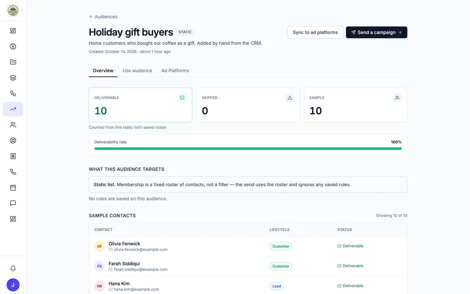The height and width of the screenshot is (294, 470).
Task: Open the phone calls icon in sidebar
Action: click(x=13, y=172)
